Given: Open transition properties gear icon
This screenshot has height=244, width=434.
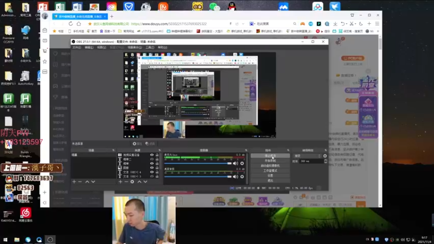Looking at the screenshot, I should click(x=325, y=156).
